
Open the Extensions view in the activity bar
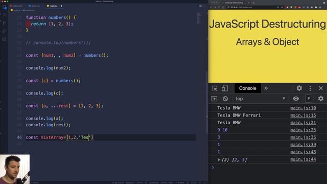[5, 39]
